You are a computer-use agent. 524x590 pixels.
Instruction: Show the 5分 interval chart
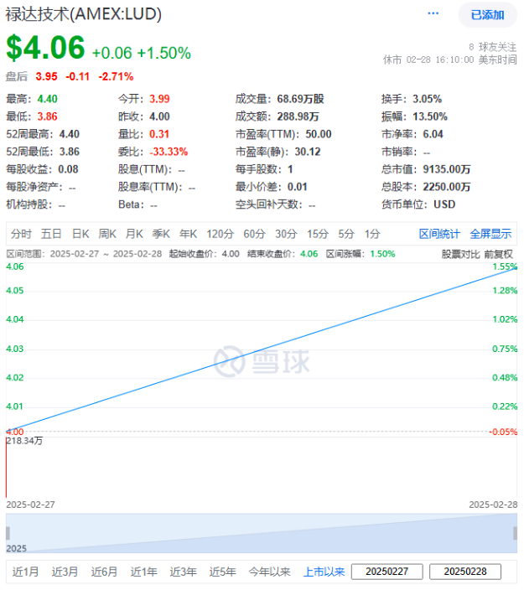(x=346, y=234)
